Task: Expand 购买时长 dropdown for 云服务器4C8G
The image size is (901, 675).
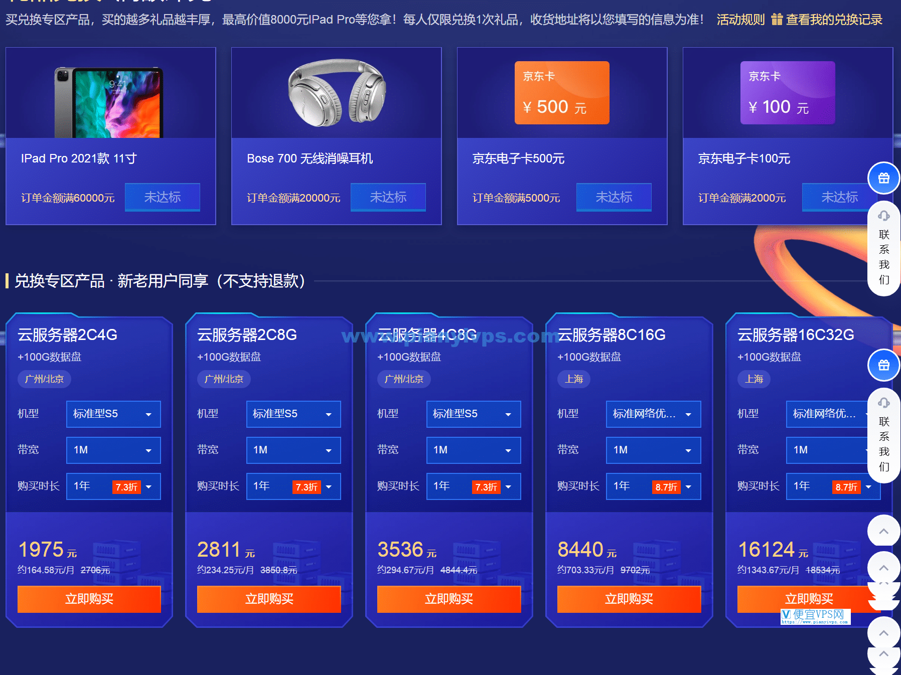Action: tap(474, 486)
